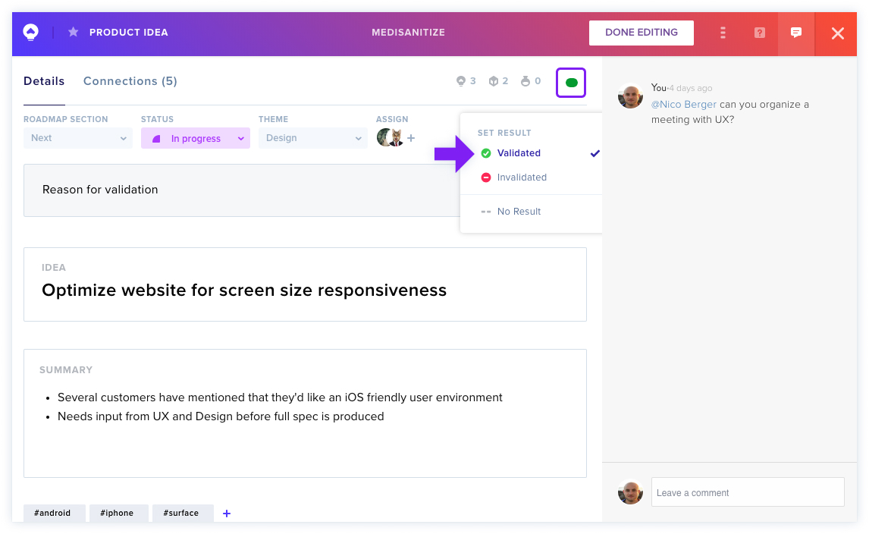The height and width of the screenshot is (534, 869).
Task: Add a new tag with plus
Action: point(226,514)
